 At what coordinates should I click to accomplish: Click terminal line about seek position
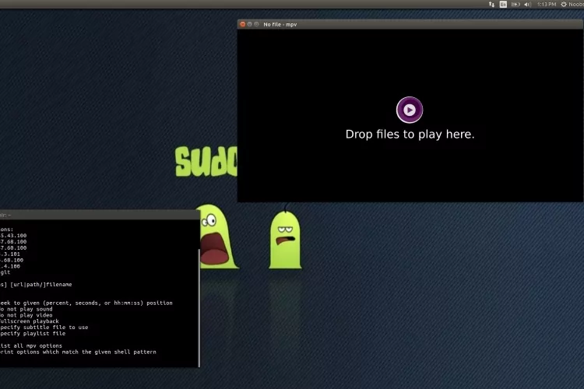point(86,303)
